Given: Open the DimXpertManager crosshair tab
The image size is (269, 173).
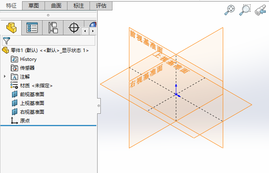Looking at the screenshot, I should pyautogui.click(x=74, y=28).
